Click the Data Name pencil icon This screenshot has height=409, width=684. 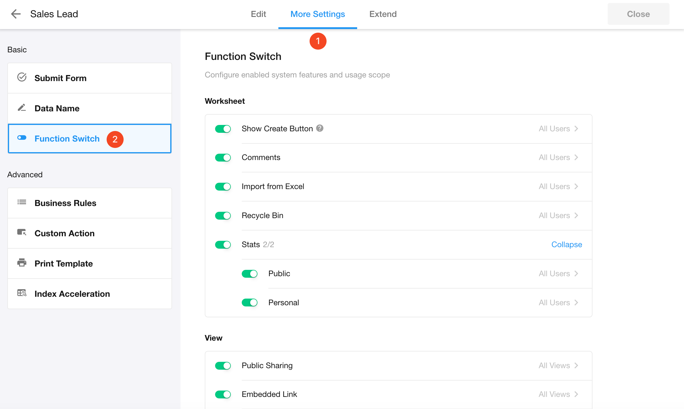22,108
